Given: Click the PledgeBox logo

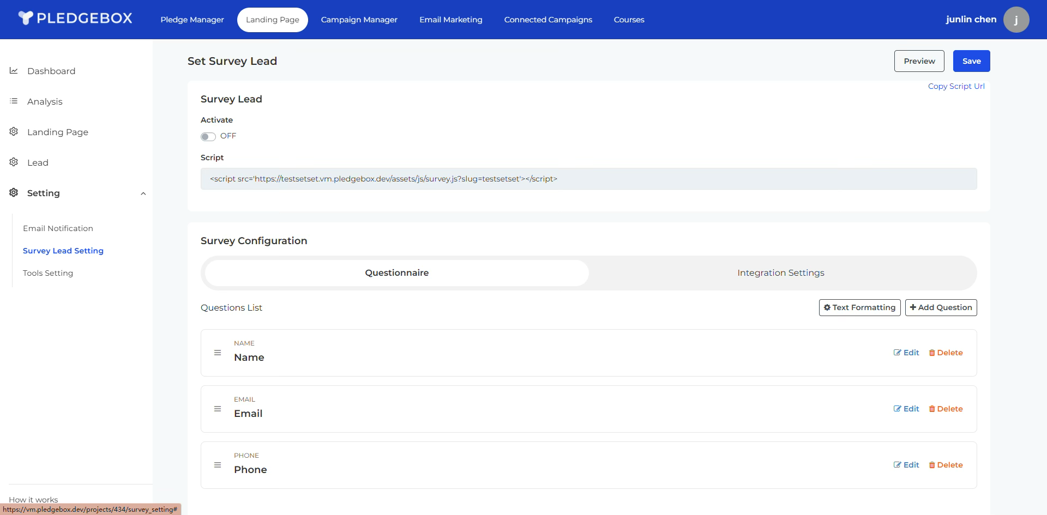Looking at the screenshot, I should (x=75, y=19).
